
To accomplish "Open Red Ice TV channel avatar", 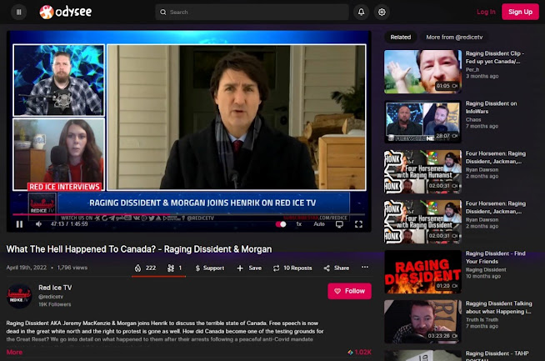I will [19, 296].
